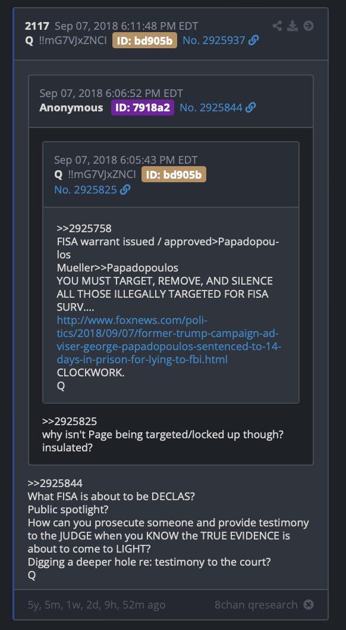
Task: Open post 2117 with the arrow icon
Action: click(x=309, y=27)
